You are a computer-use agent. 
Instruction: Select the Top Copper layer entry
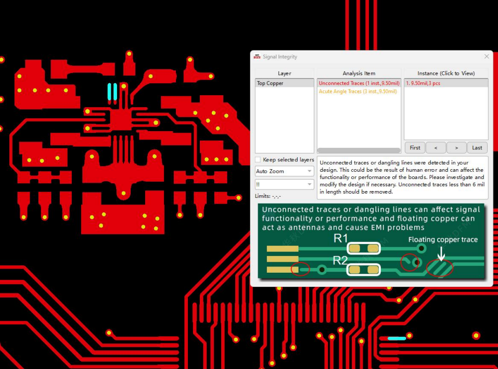point(270,83)
